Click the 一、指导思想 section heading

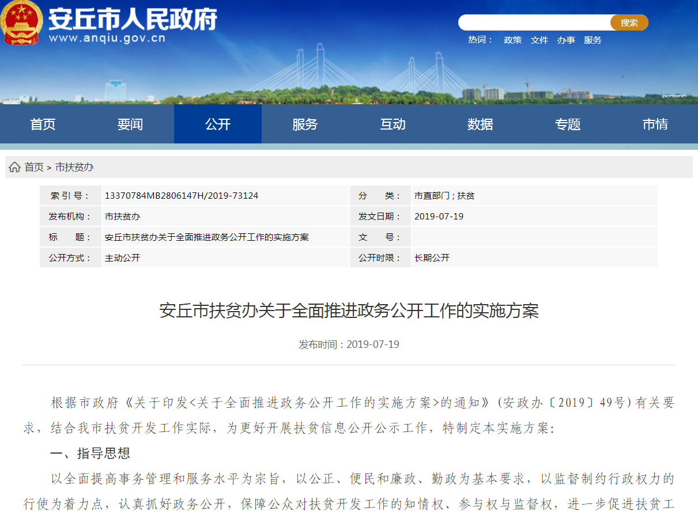90,453
